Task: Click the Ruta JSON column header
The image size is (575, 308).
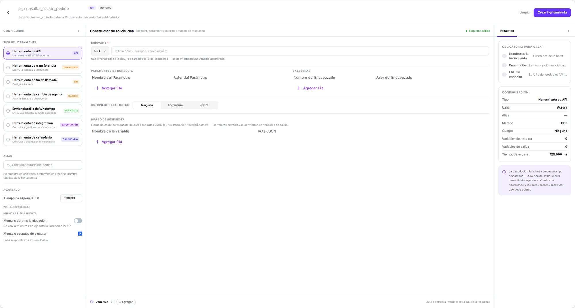Action: (267, 131)
